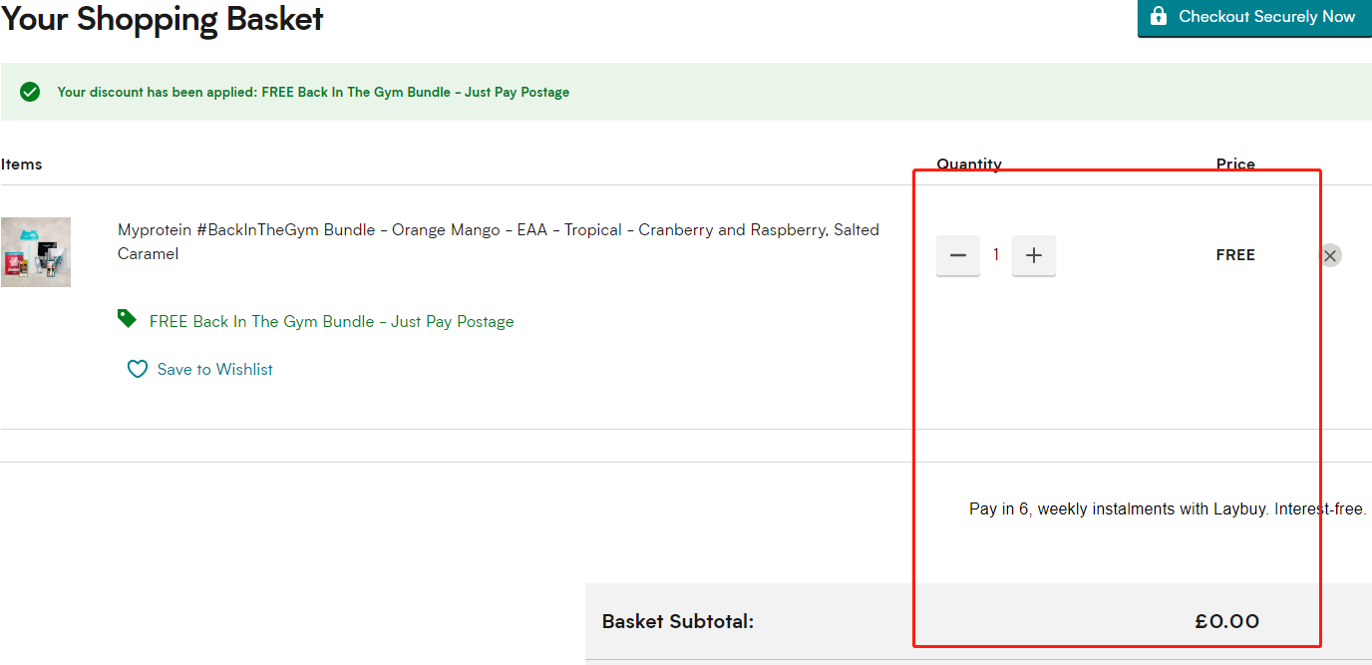Click the green discount applied checkmark icon
The width and height of the screenshot is (1372, 665).
click(30, 92)
